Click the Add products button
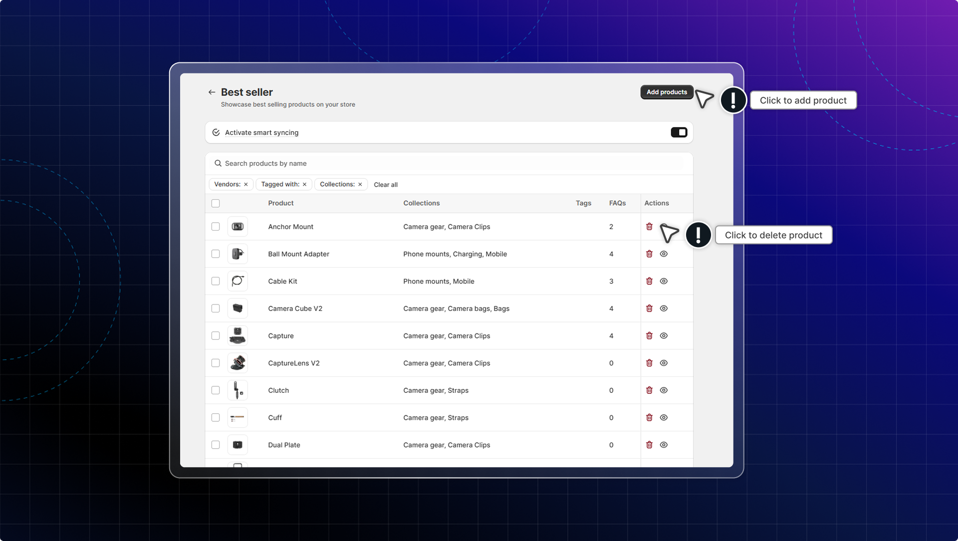958x541 pixels. click(667, 92)
